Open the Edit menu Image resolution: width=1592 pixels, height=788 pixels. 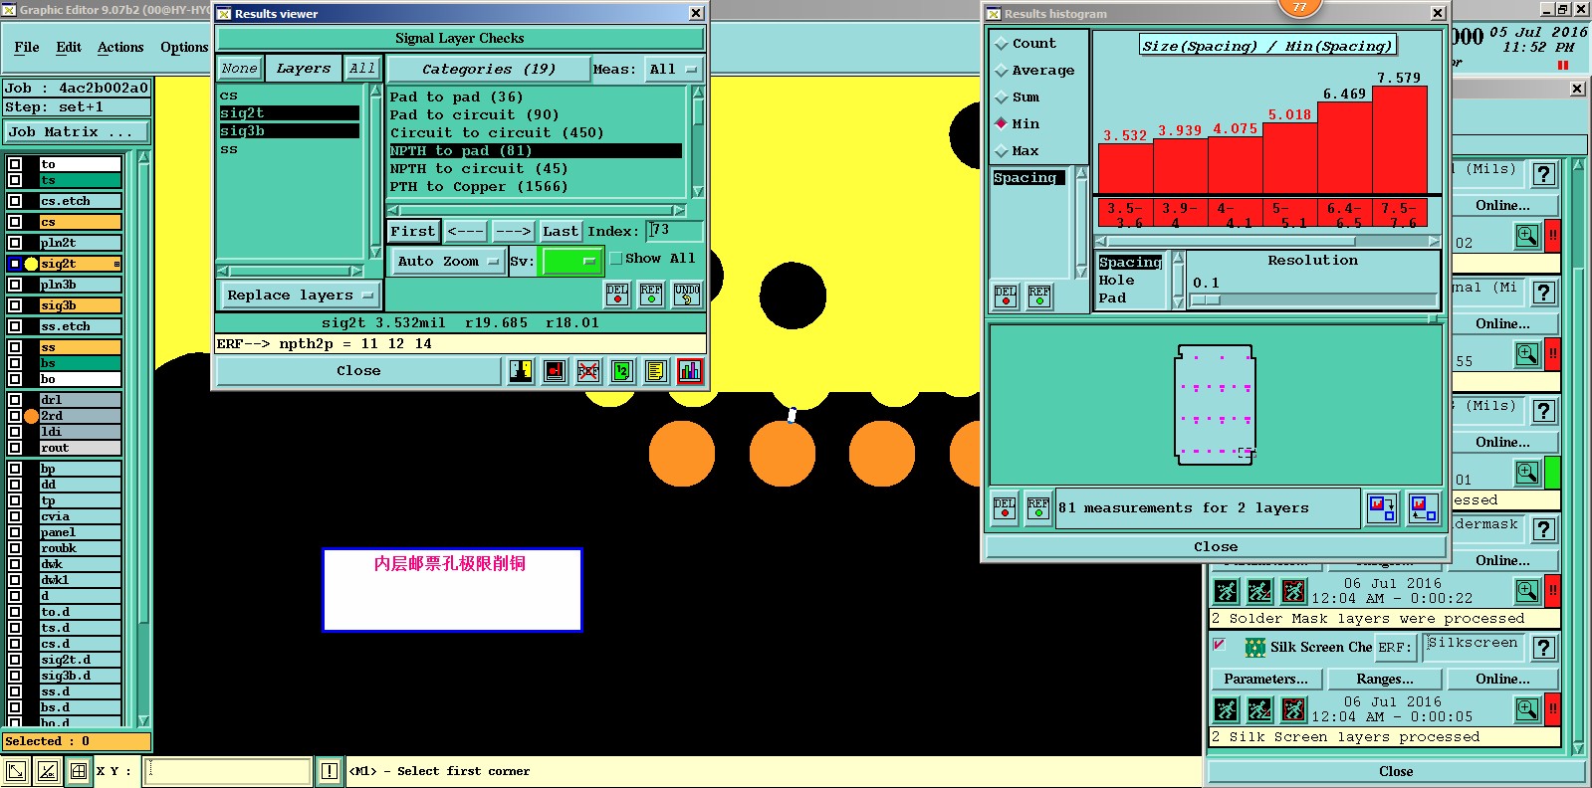point(69,48)
